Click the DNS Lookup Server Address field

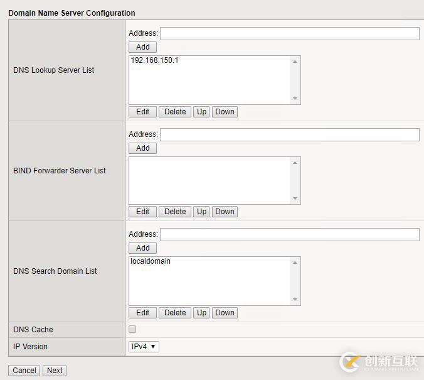(289, 33)
